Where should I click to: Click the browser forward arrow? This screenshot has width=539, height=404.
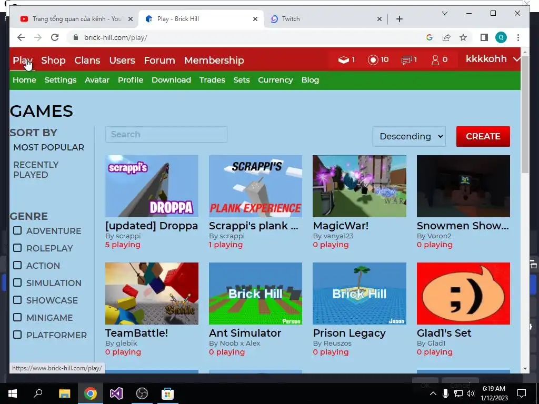tap(38, 37)
